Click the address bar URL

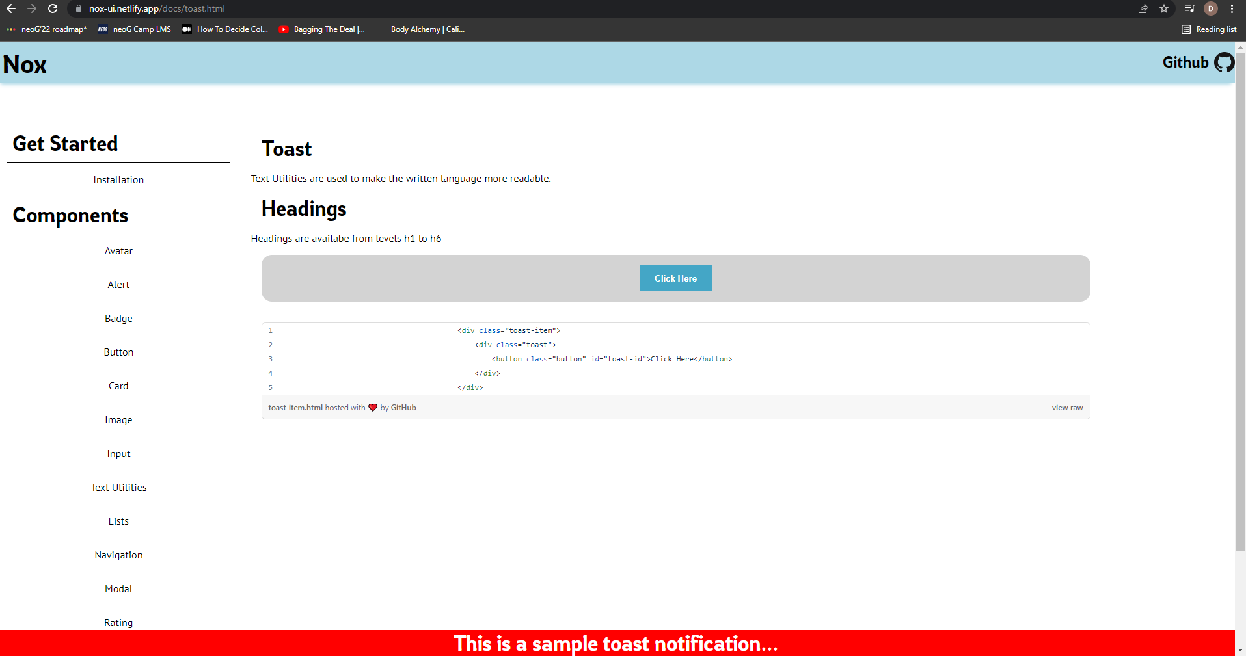[x=157, y=8]
